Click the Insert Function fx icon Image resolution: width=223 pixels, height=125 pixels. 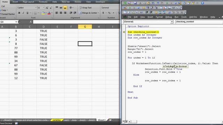[x=31, y=22]
